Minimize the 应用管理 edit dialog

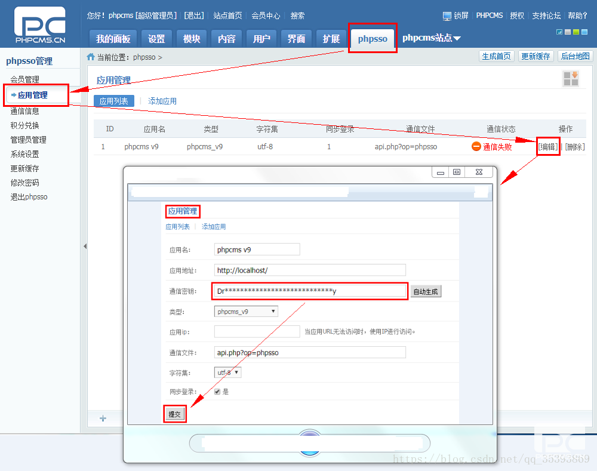pos(441,173)
